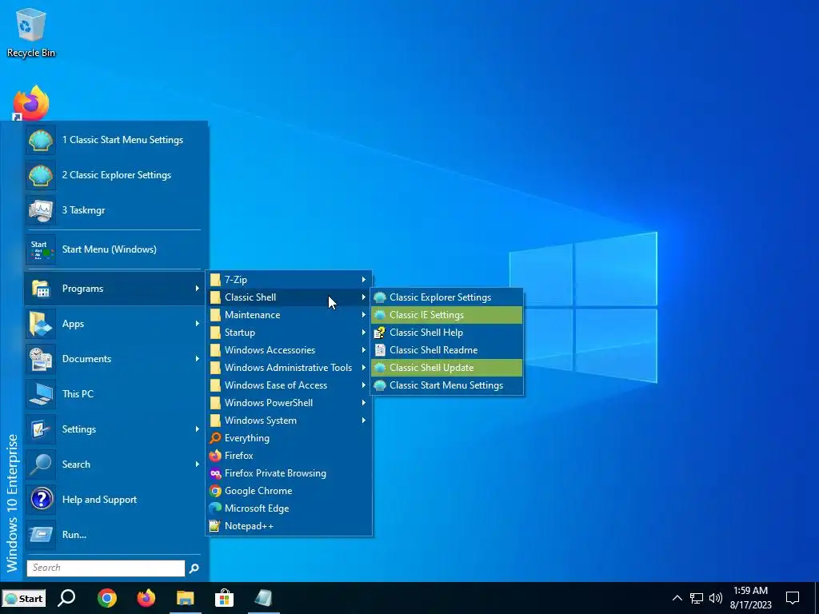Click the Google Chrome icon in Programs list
Screen dimensions: 819x614
pos(215,491)
